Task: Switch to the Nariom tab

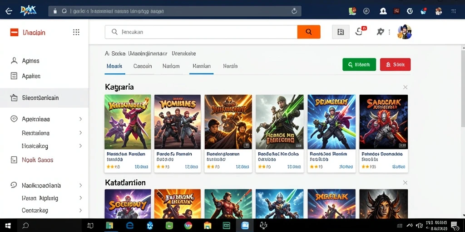Action: pyautogui.click(x=171, y=66)
